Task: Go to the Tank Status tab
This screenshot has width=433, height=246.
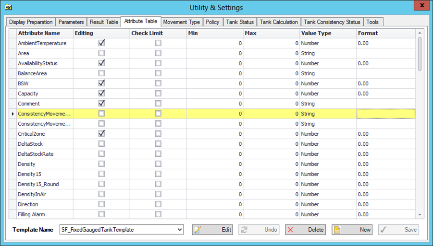Action: tap(240, 22)
